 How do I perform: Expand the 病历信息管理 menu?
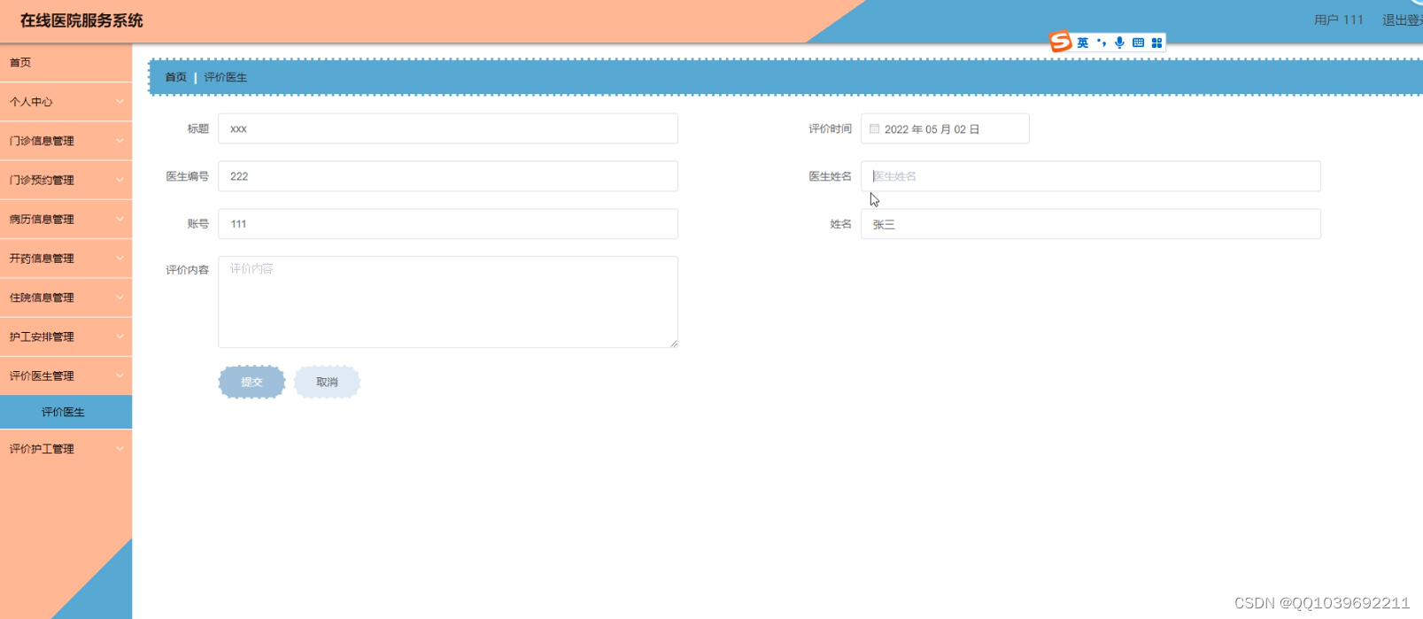click(x=66, y=219)
